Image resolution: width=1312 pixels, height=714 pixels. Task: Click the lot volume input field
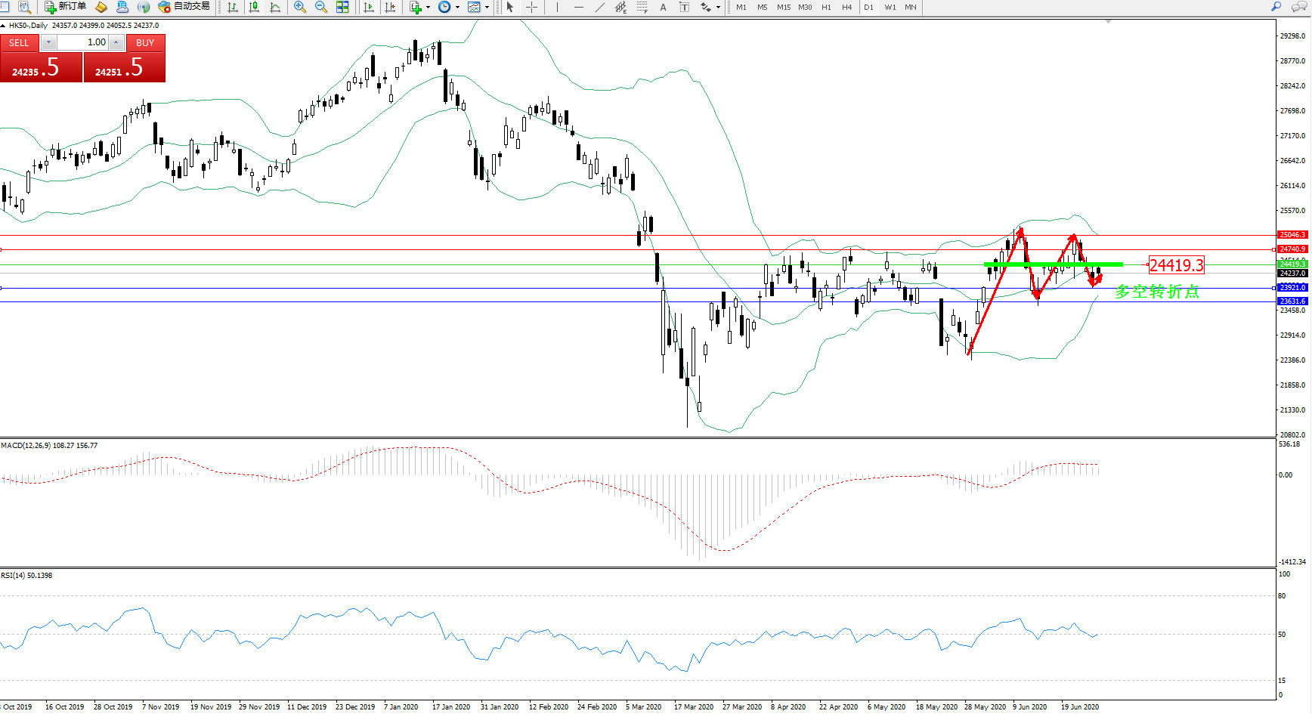(83, 42)
